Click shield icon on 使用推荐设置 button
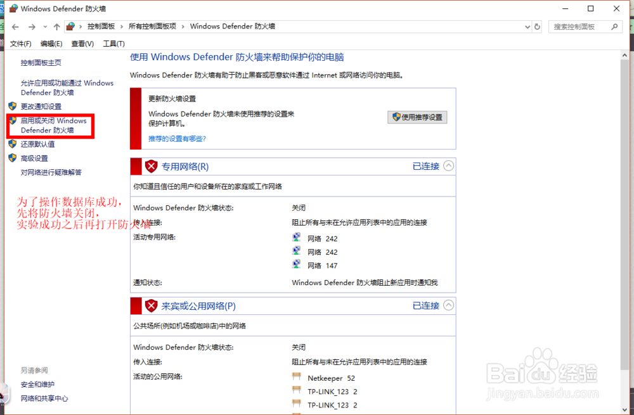The height and width of the screenshot is (415, 634). click(396, 117)
